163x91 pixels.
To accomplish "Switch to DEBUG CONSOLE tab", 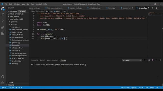I will 52,60.
